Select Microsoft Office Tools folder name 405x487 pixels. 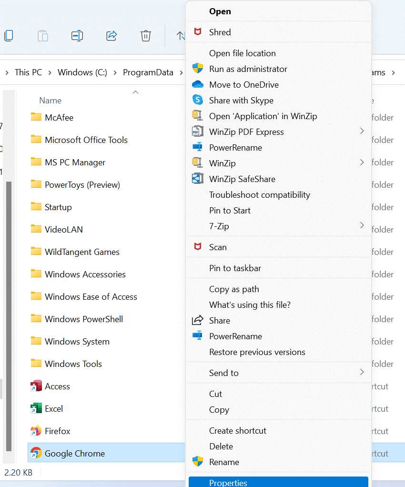click(x=86, y=140)
